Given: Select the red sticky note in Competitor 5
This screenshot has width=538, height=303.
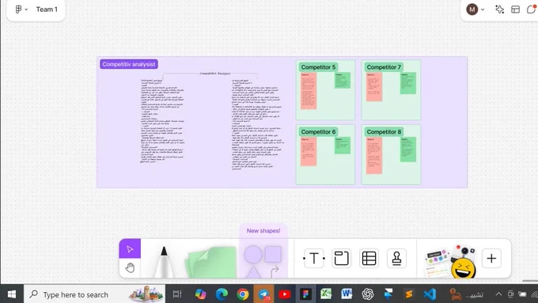Looking at the screenshot, I should pos(309,91).
